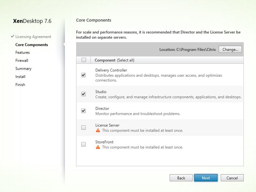Enable the License Server checkbox
This screenshot has width=256, height=192.
click(84, 128)
